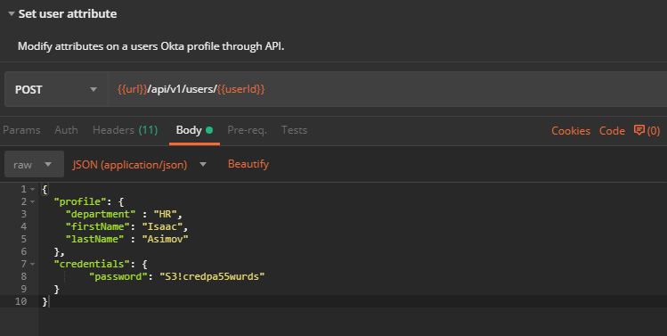This screenshot has width=667, height=336.
Task: Click the "lastName" key
Action: coord(94,239)
